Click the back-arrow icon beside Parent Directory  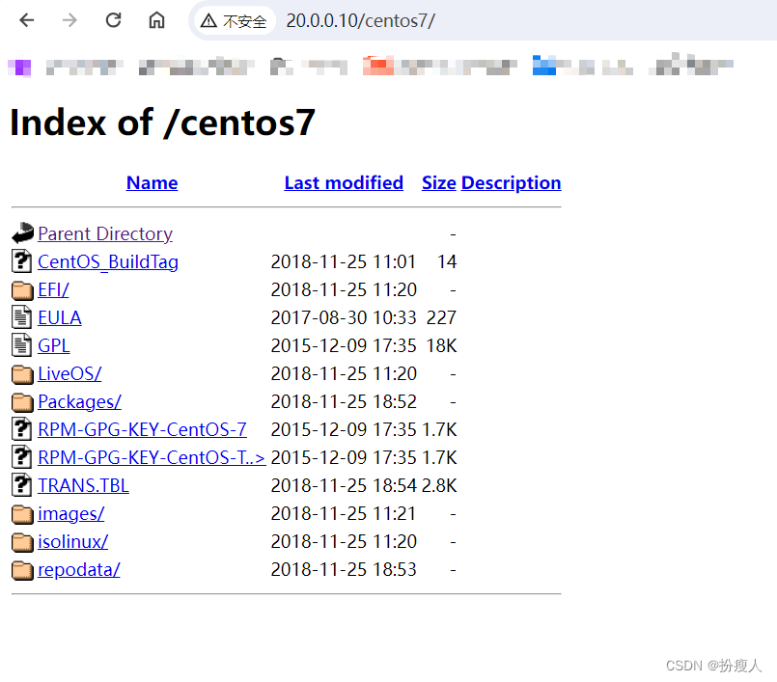22,233
